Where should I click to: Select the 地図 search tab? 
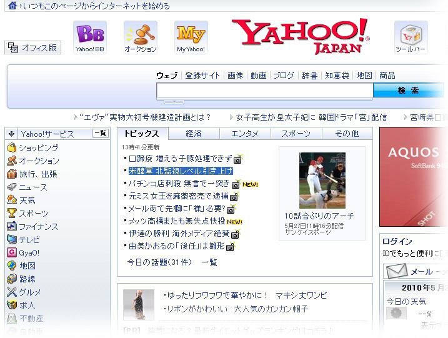(364, 75)
